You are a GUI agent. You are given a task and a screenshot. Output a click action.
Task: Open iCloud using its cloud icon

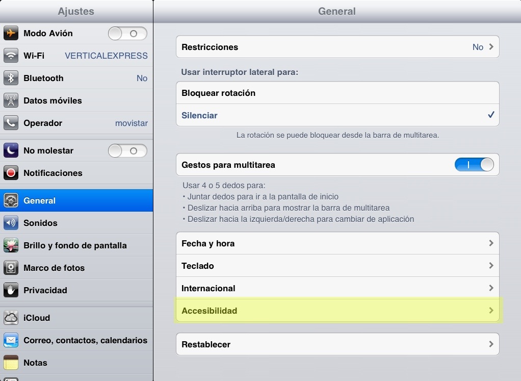[x=11, y=318]
